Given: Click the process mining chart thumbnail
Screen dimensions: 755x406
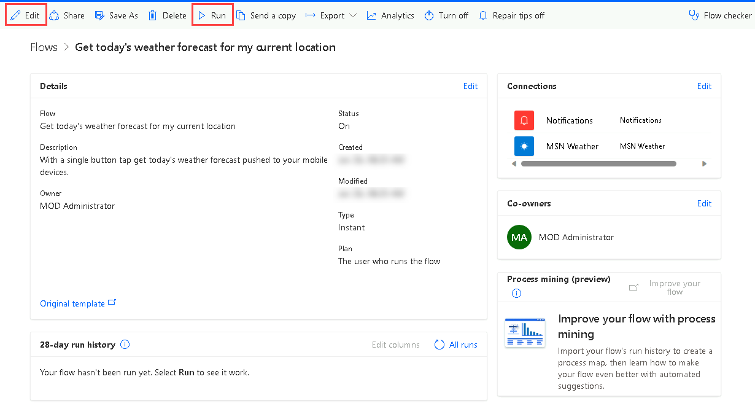Looking at the screenshot, I should coord(525,332).
